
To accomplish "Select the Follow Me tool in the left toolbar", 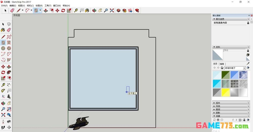I will coord(9,72).
